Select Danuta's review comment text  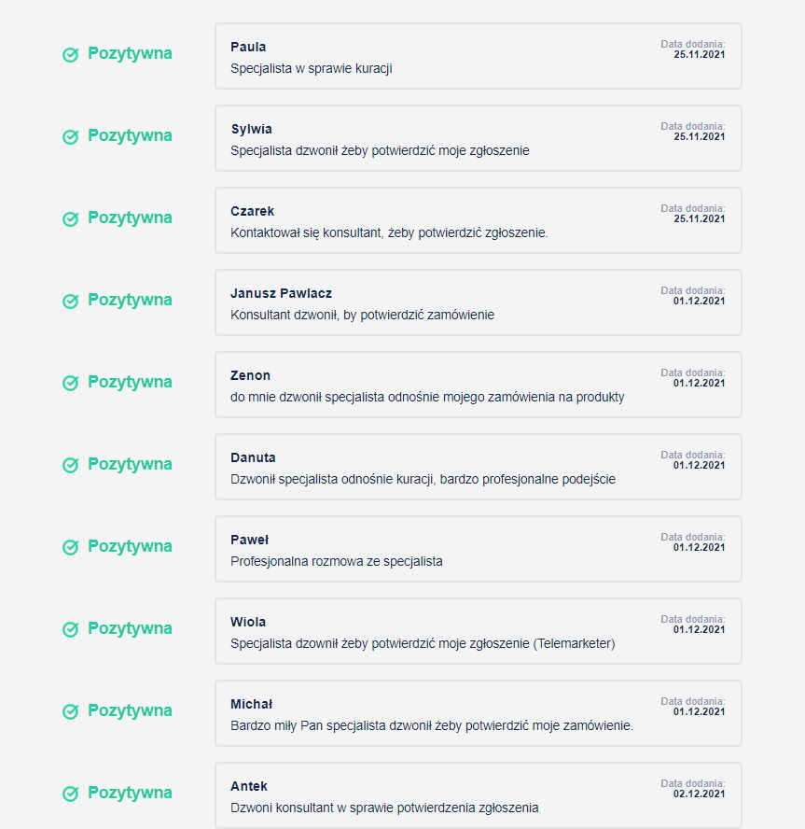click(x=423, y=479)
